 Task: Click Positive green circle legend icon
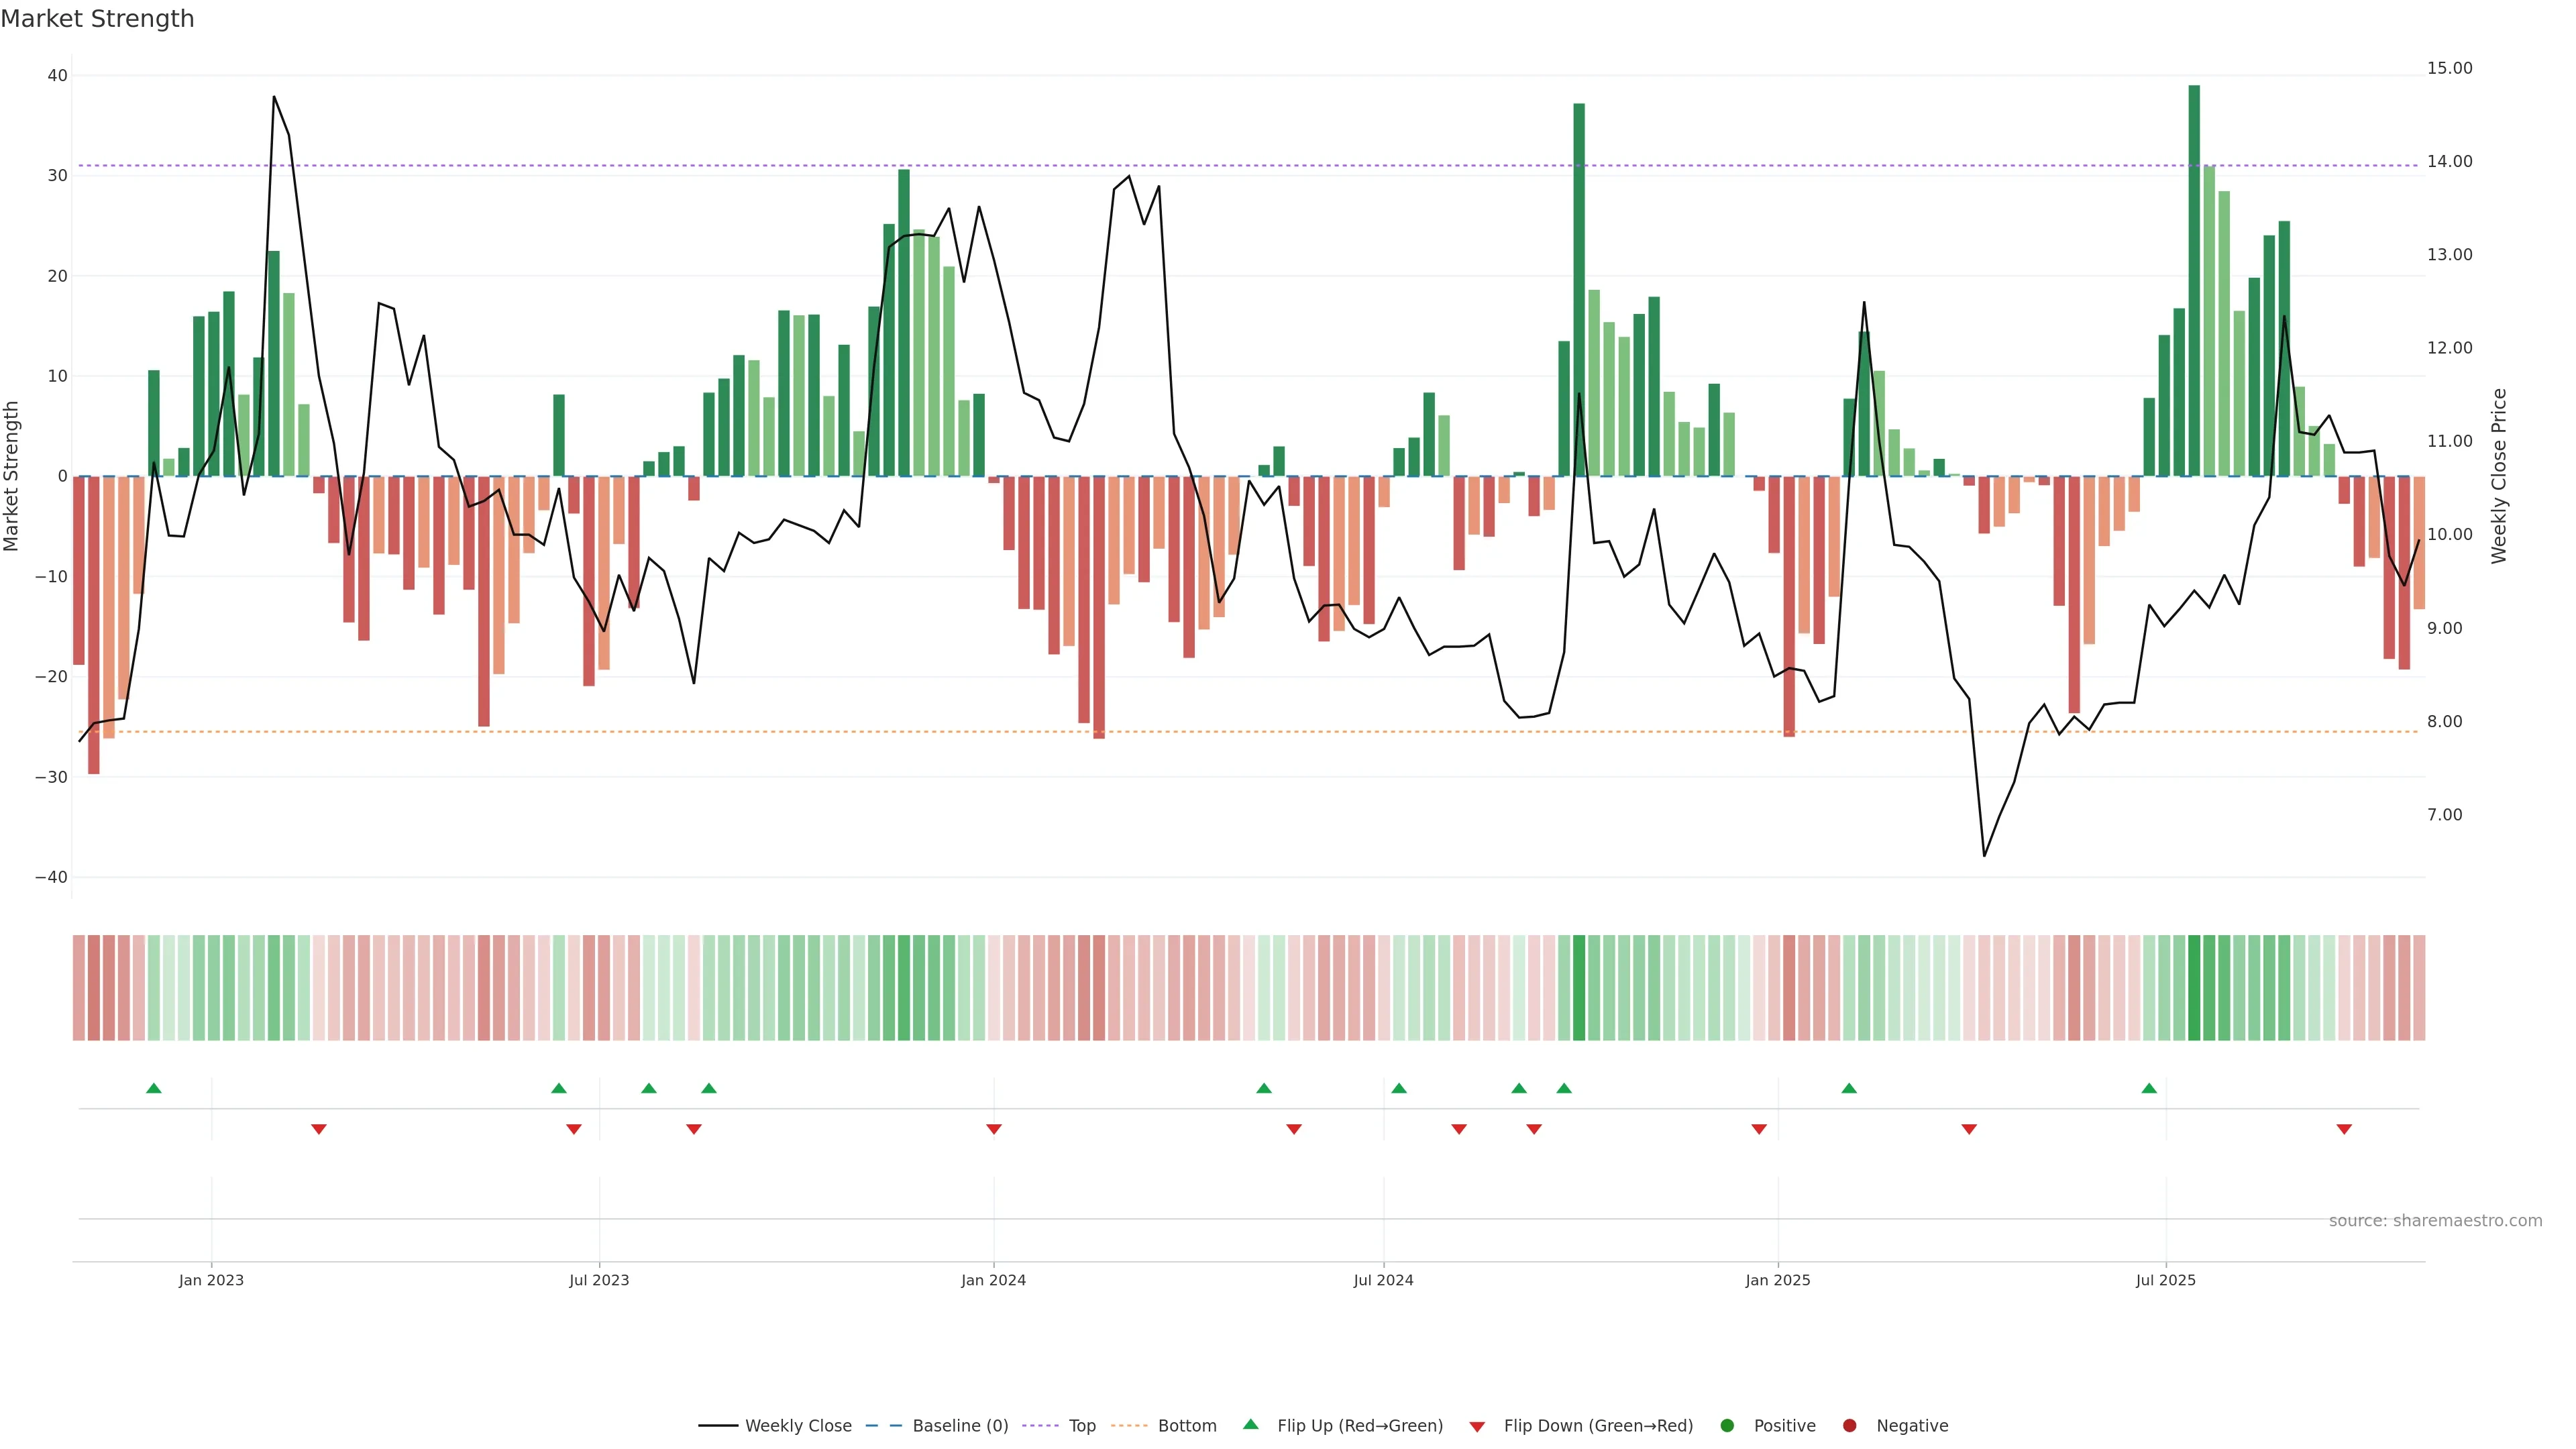1727,1426
